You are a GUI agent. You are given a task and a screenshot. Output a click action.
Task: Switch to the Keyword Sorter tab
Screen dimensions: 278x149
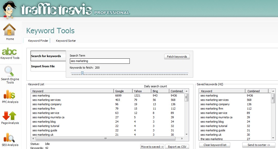[66, 41]
